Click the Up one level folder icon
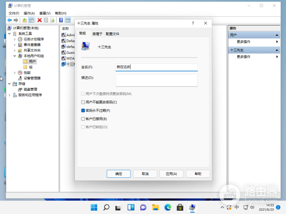Viewport: 286px width, 214px height. [24, 20]
